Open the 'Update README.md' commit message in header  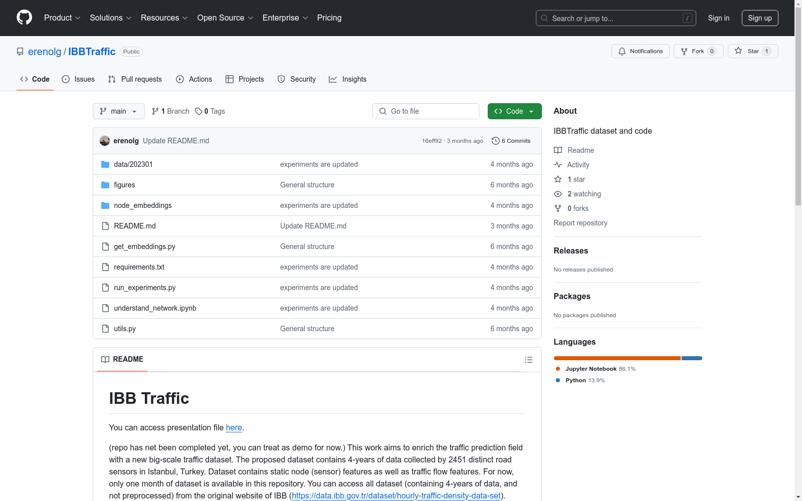[176, 141]
